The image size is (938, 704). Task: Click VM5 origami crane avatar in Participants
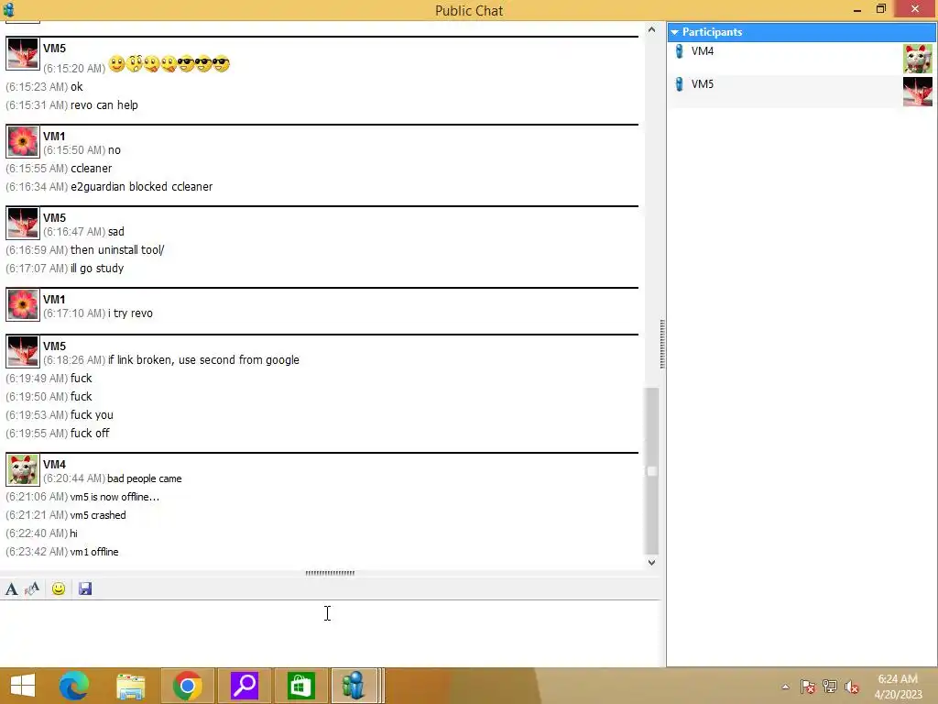(x=917, y=92)
